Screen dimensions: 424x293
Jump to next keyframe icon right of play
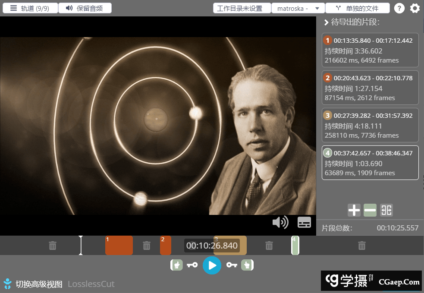tap(232, 265)
